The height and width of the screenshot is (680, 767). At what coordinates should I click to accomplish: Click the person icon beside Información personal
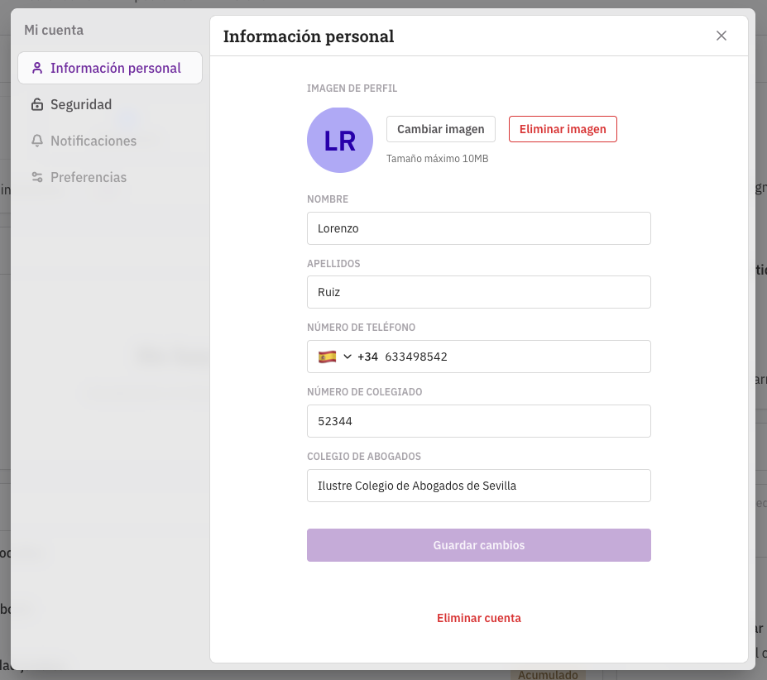36,68
